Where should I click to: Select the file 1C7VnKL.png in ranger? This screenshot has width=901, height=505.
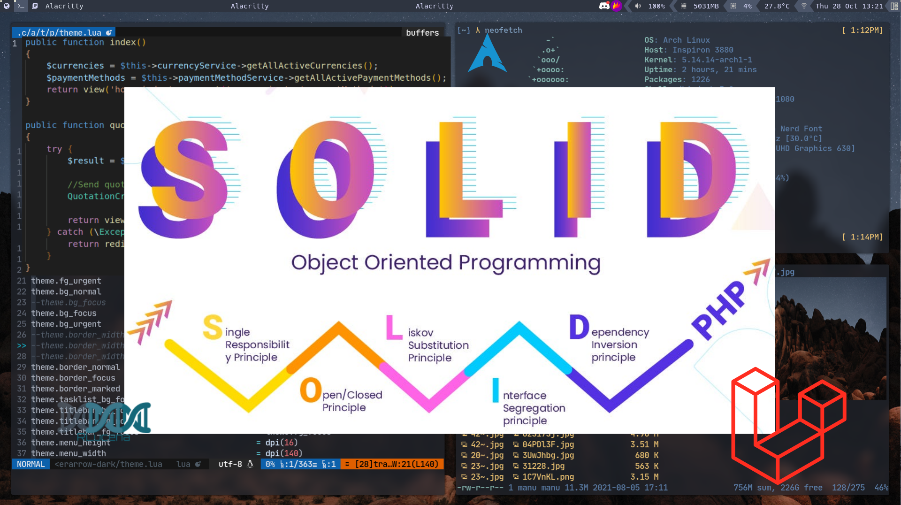click(548, 477)
